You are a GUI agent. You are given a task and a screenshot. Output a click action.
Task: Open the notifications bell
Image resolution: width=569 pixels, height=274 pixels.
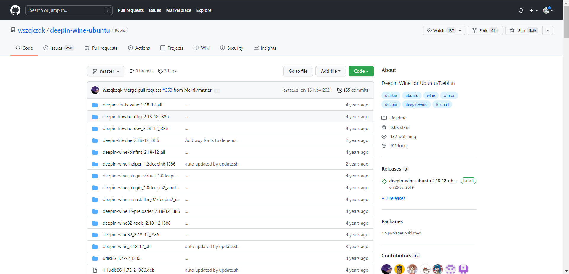tap(521, 10)
